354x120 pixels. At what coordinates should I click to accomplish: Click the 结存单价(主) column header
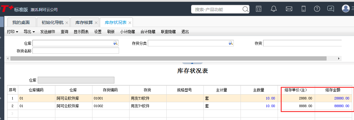tap(296, 90)
